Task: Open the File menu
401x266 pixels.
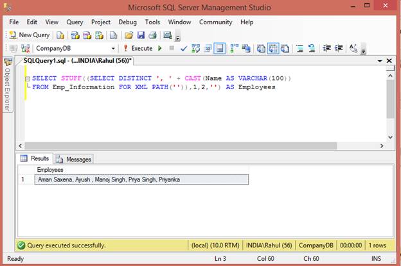Action: click(x=13, y=22)
